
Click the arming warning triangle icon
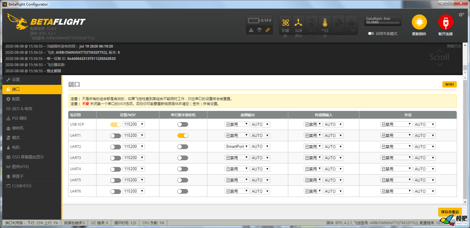[251, 30]
